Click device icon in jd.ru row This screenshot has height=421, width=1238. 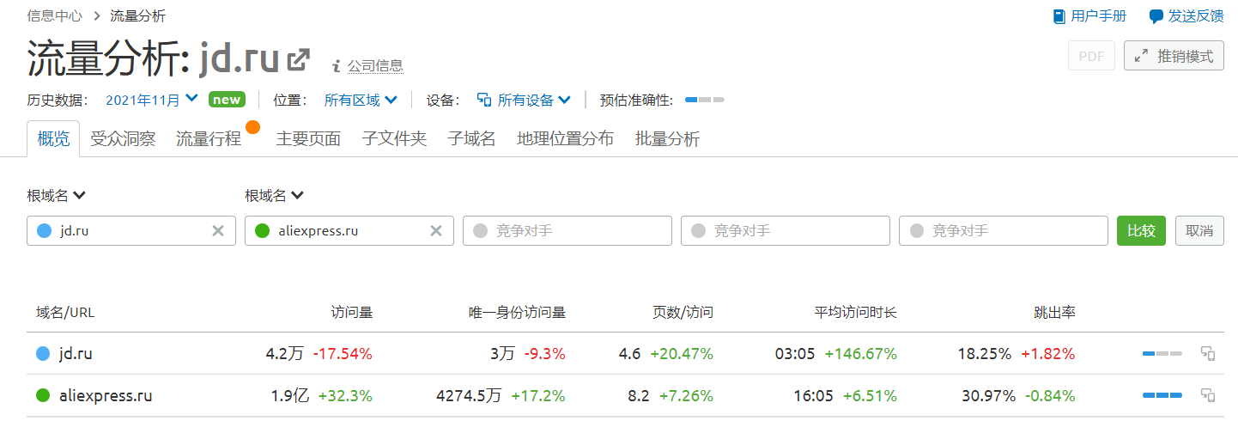tap(1208, 353)
